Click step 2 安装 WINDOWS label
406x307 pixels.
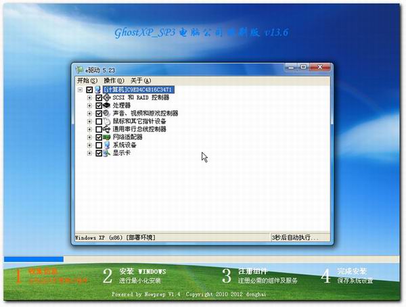click(x=142, y=271)
